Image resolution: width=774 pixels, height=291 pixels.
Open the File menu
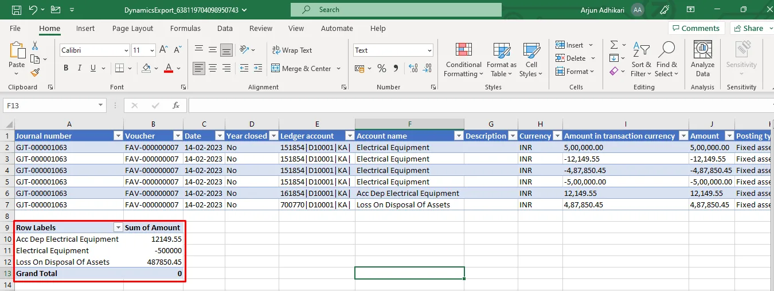click(15, 28)
